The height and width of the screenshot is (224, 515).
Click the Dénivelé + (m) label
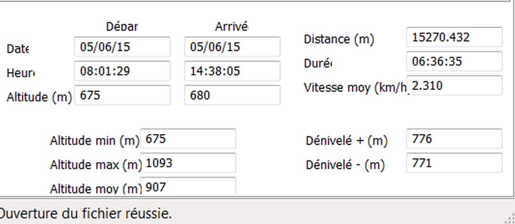[347, 141]
